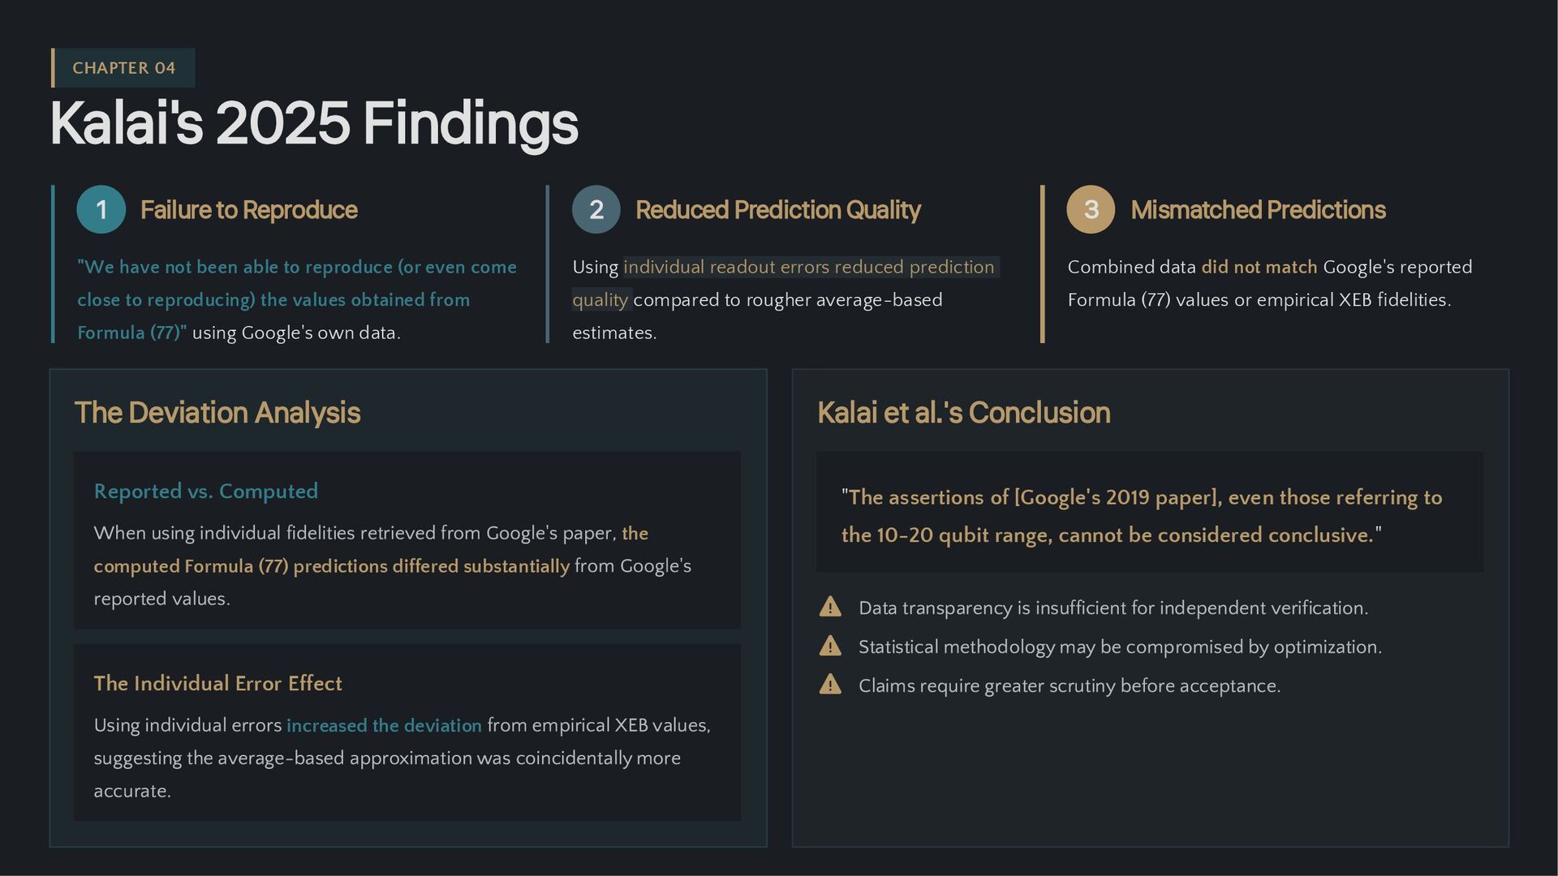Click the gold number 3 circle badge
Viewport: 1558px width, 876px height.
point(1091,210)
